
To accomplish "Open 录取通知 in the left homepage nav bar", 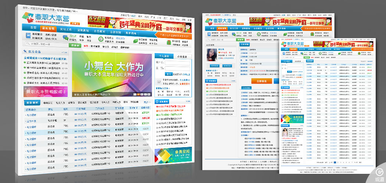I will (x=83, y=30).
